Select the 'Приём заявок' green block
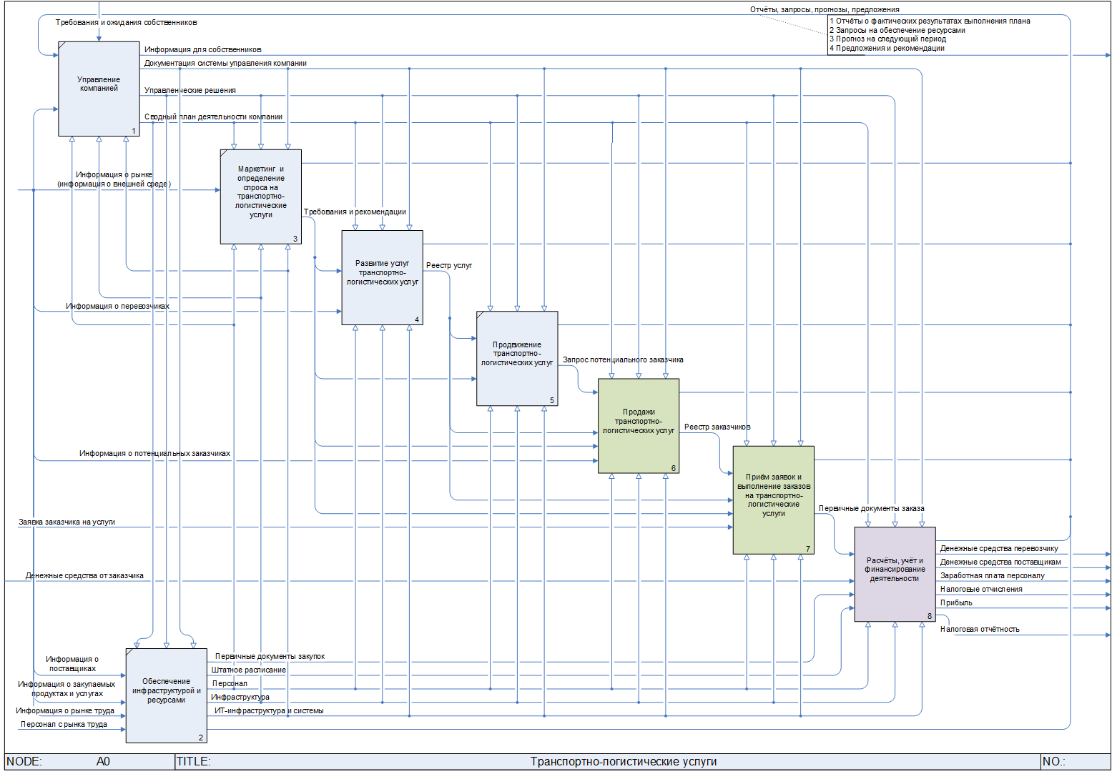Viewport: 1112px width, 774px height. tap(773, 500)
